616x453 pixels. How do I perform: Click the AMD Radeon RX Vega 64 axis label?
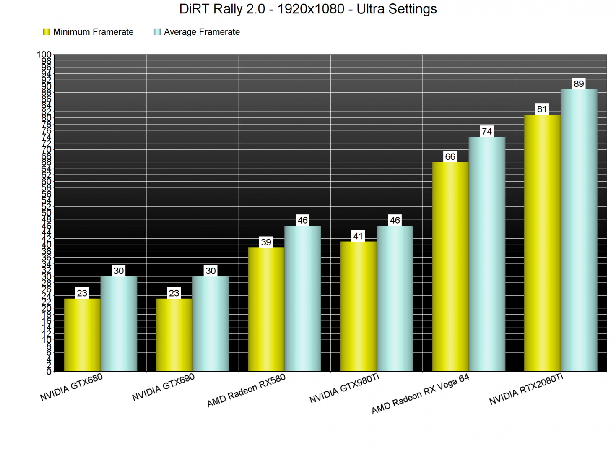(420, 394)
